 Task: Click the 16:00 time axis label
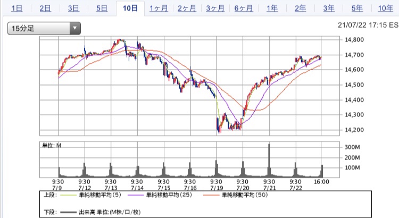click(321, 182)
